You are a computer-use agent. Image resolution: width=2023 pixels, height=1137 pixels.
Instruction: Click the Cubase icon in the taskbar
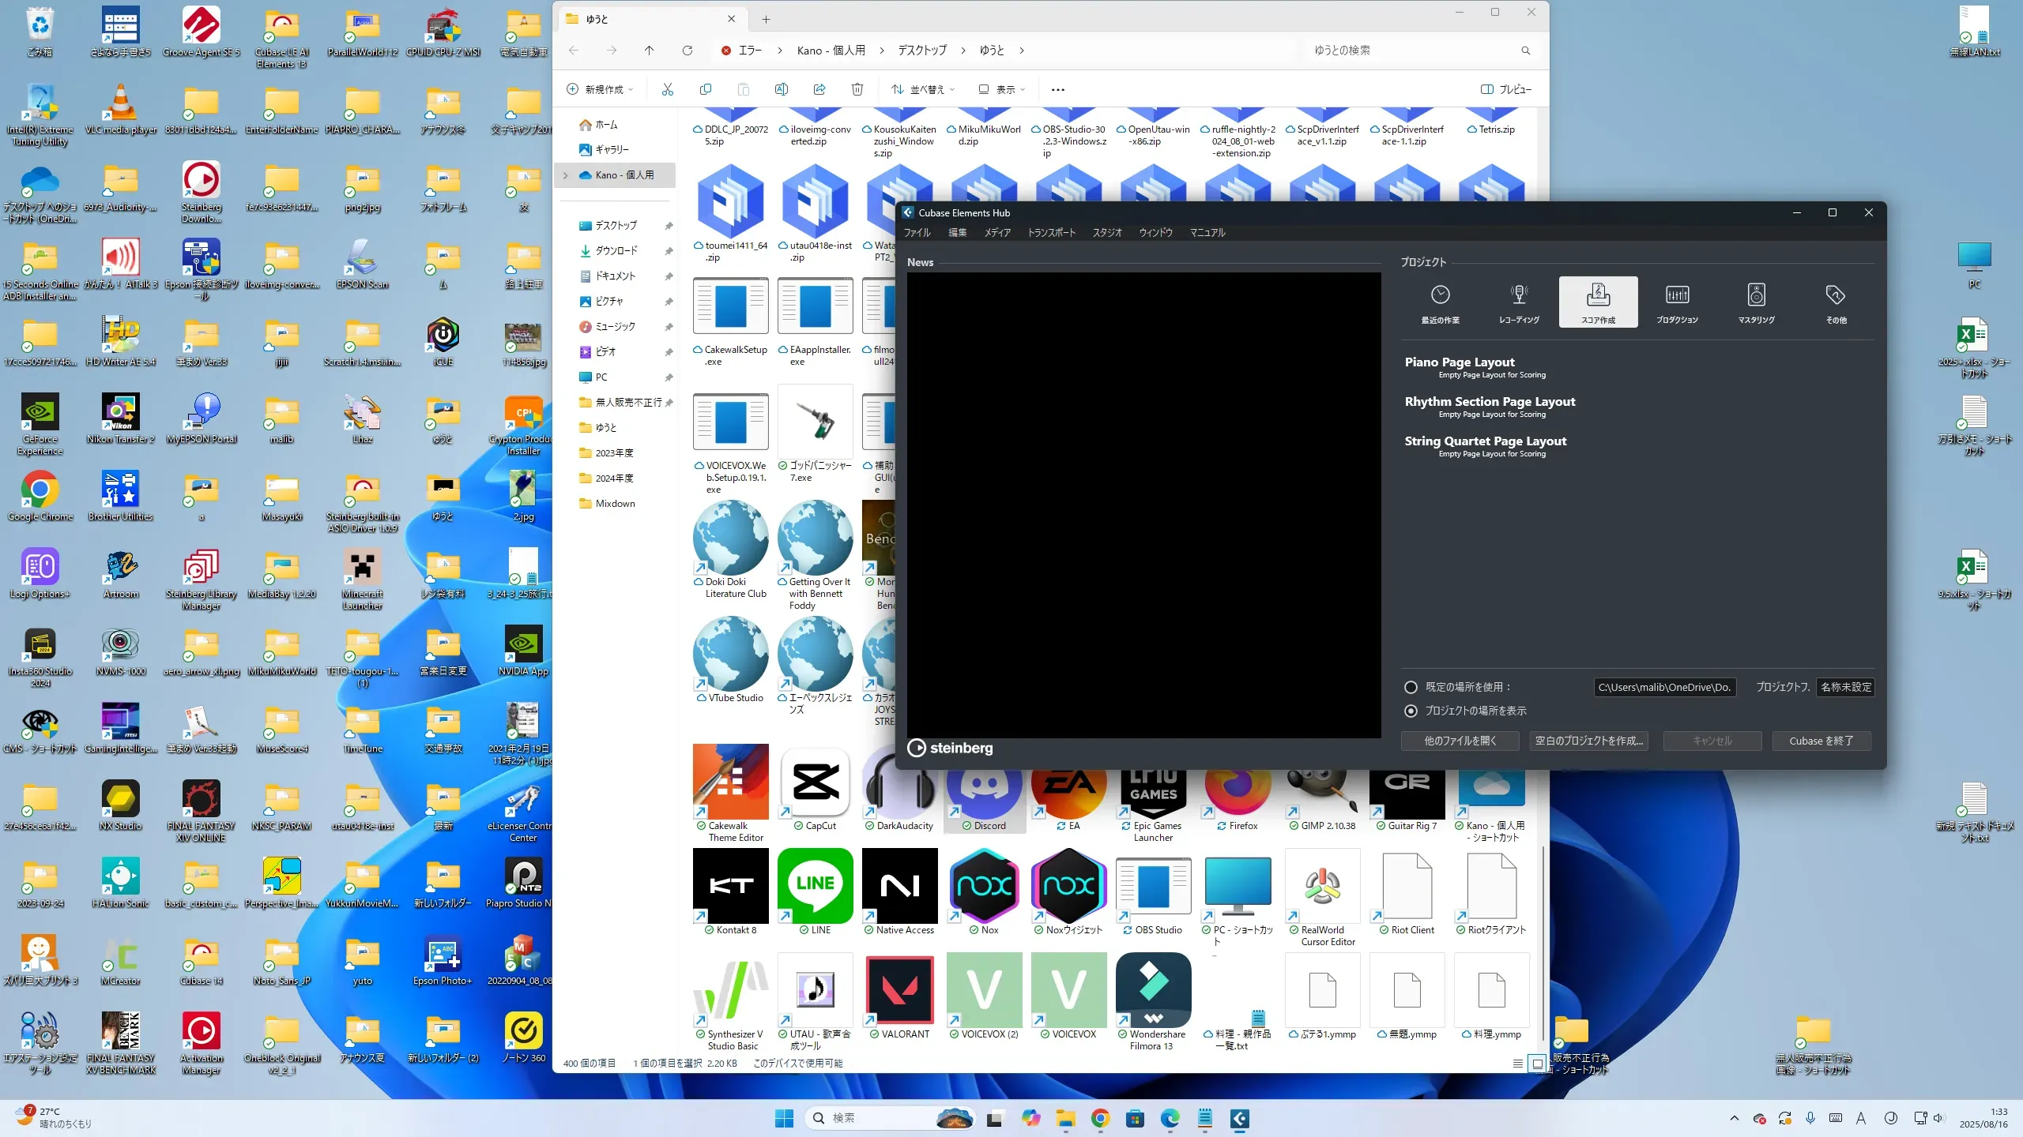(1239, 1118)
